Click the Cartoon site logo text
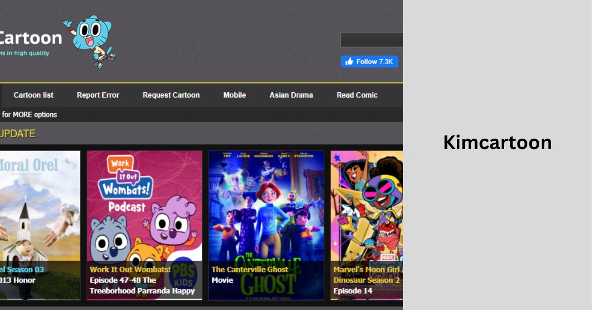 [31, 38]
